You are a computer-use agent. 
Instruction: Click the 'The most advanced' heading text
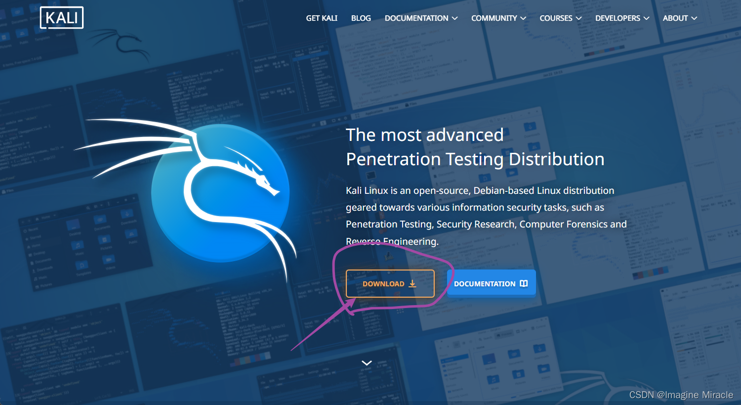[425, 135]
